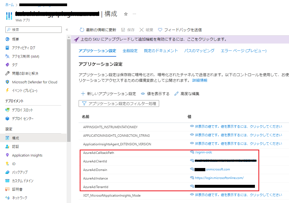Click the AzureAd:Instance setting name

point(96,178)
